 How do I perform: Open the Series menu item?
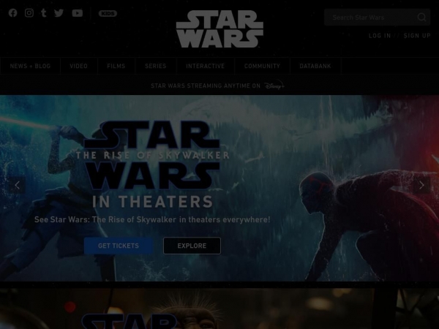click(156, 66)
